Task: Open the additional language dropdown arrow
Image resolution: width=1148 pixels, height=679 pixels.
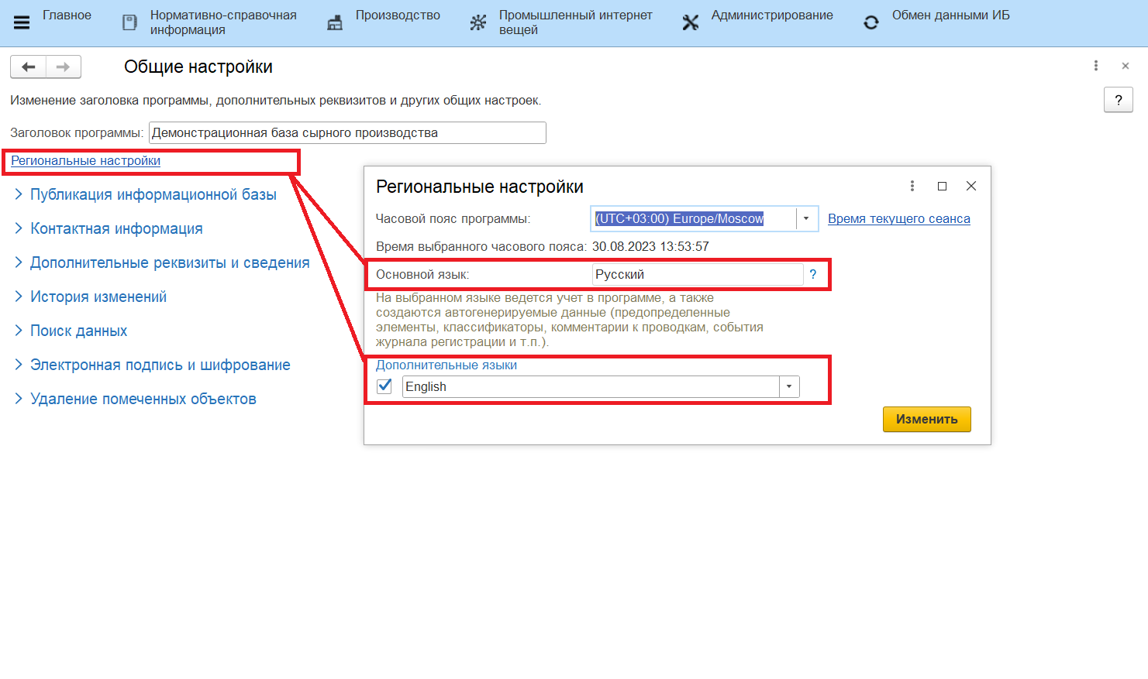Action: click(789, 386)
